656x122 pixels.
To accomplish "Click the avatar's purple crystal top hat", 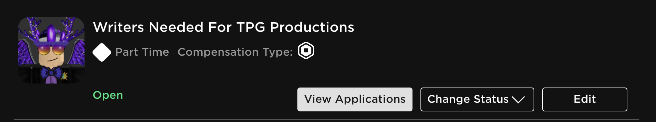I will 52,37.
